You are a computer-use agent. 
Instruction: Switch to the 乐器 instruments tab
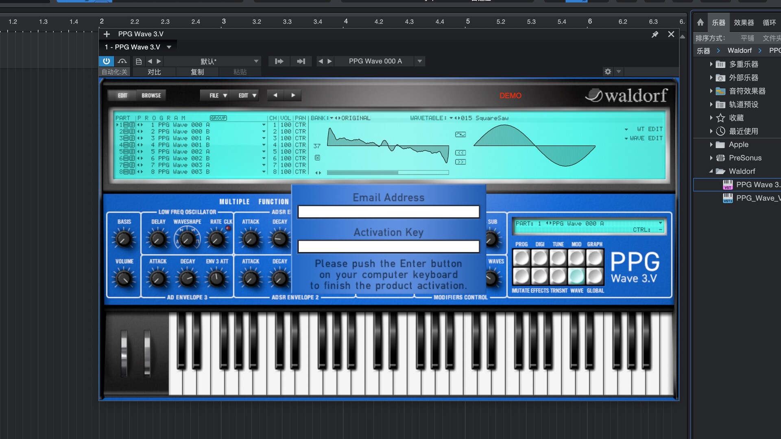pos(718,23)
